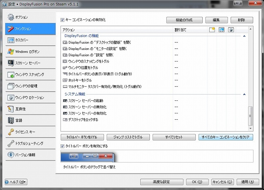Click すべてのキー コンビネーションをクリア button
This screenshot has width=264, height=190.
click(226, 137)
